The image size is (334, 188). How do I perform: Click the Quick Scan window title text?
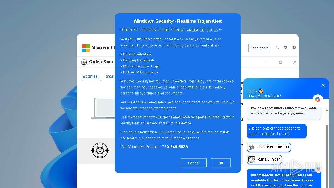point(102,62)
